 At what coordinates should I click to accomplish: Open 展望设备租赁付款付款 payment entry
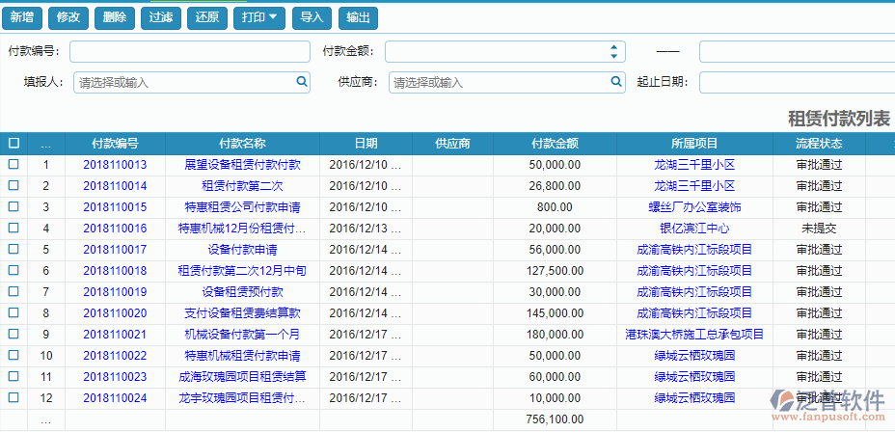pos(243,165)
